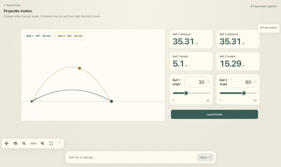281x167 pixels.
Task: Select the hand pan tool
Action: tap(15, 143)
